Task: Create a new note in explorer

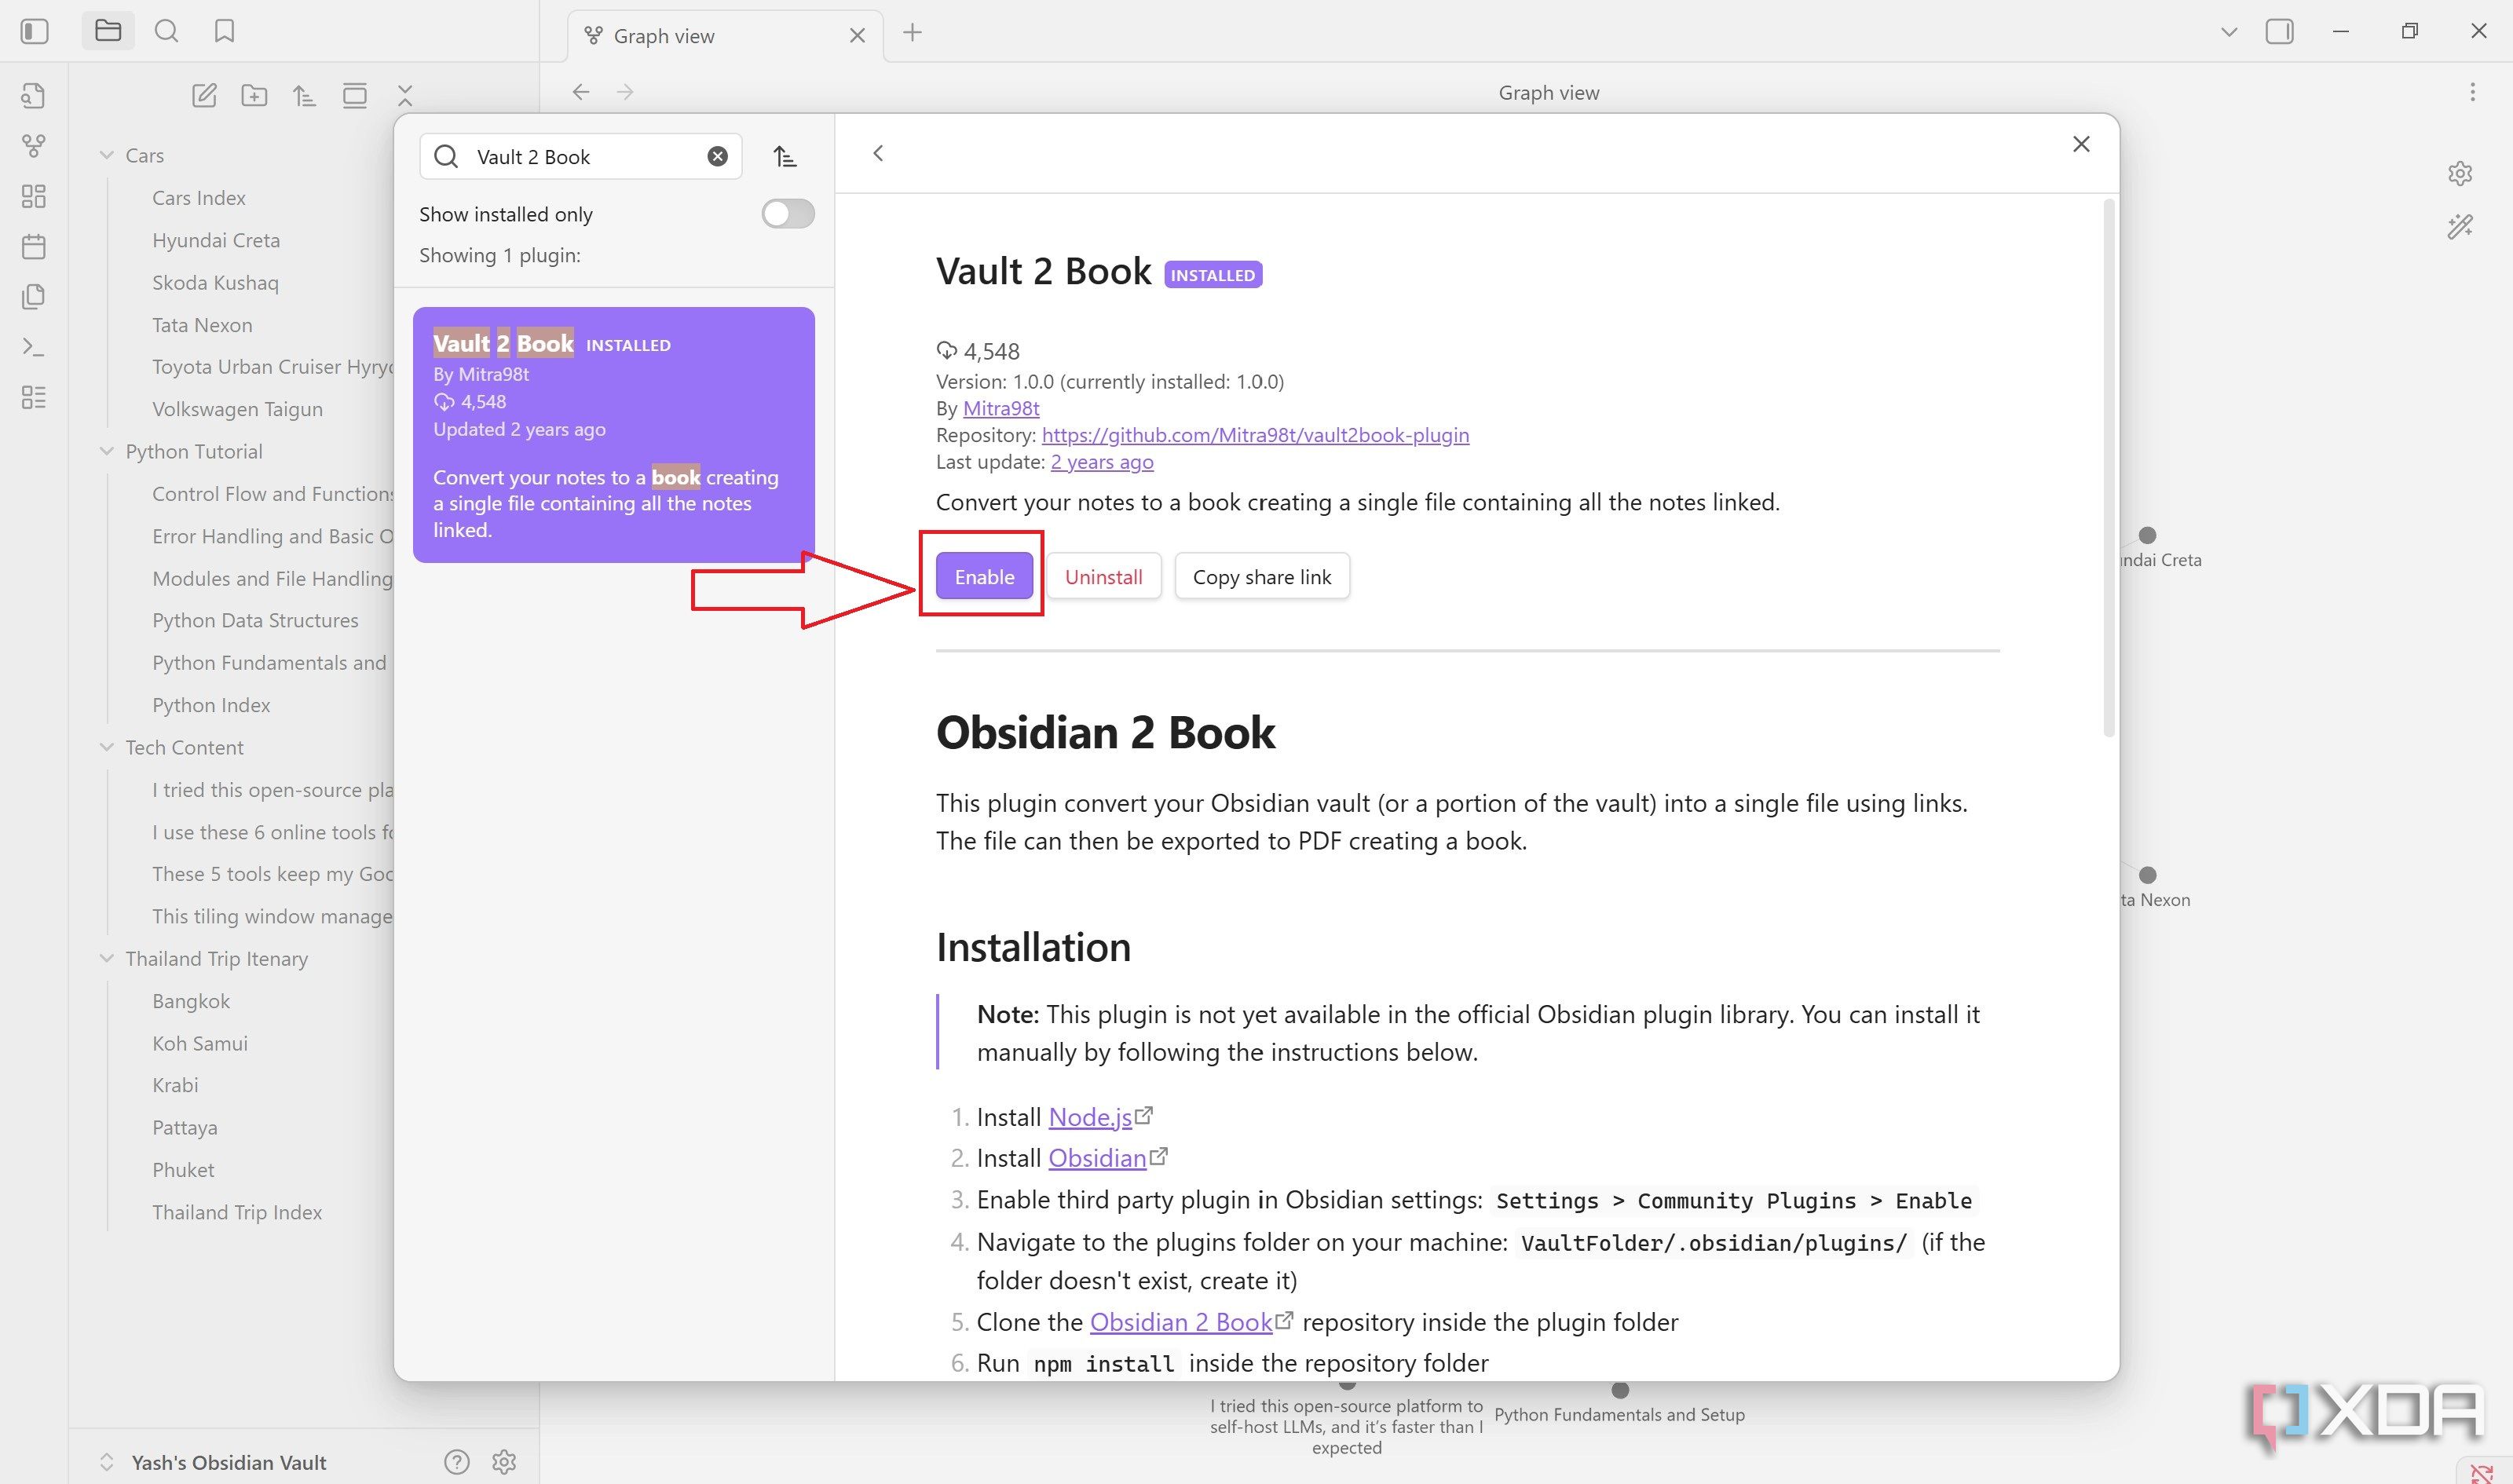Action: coord(204,96)
